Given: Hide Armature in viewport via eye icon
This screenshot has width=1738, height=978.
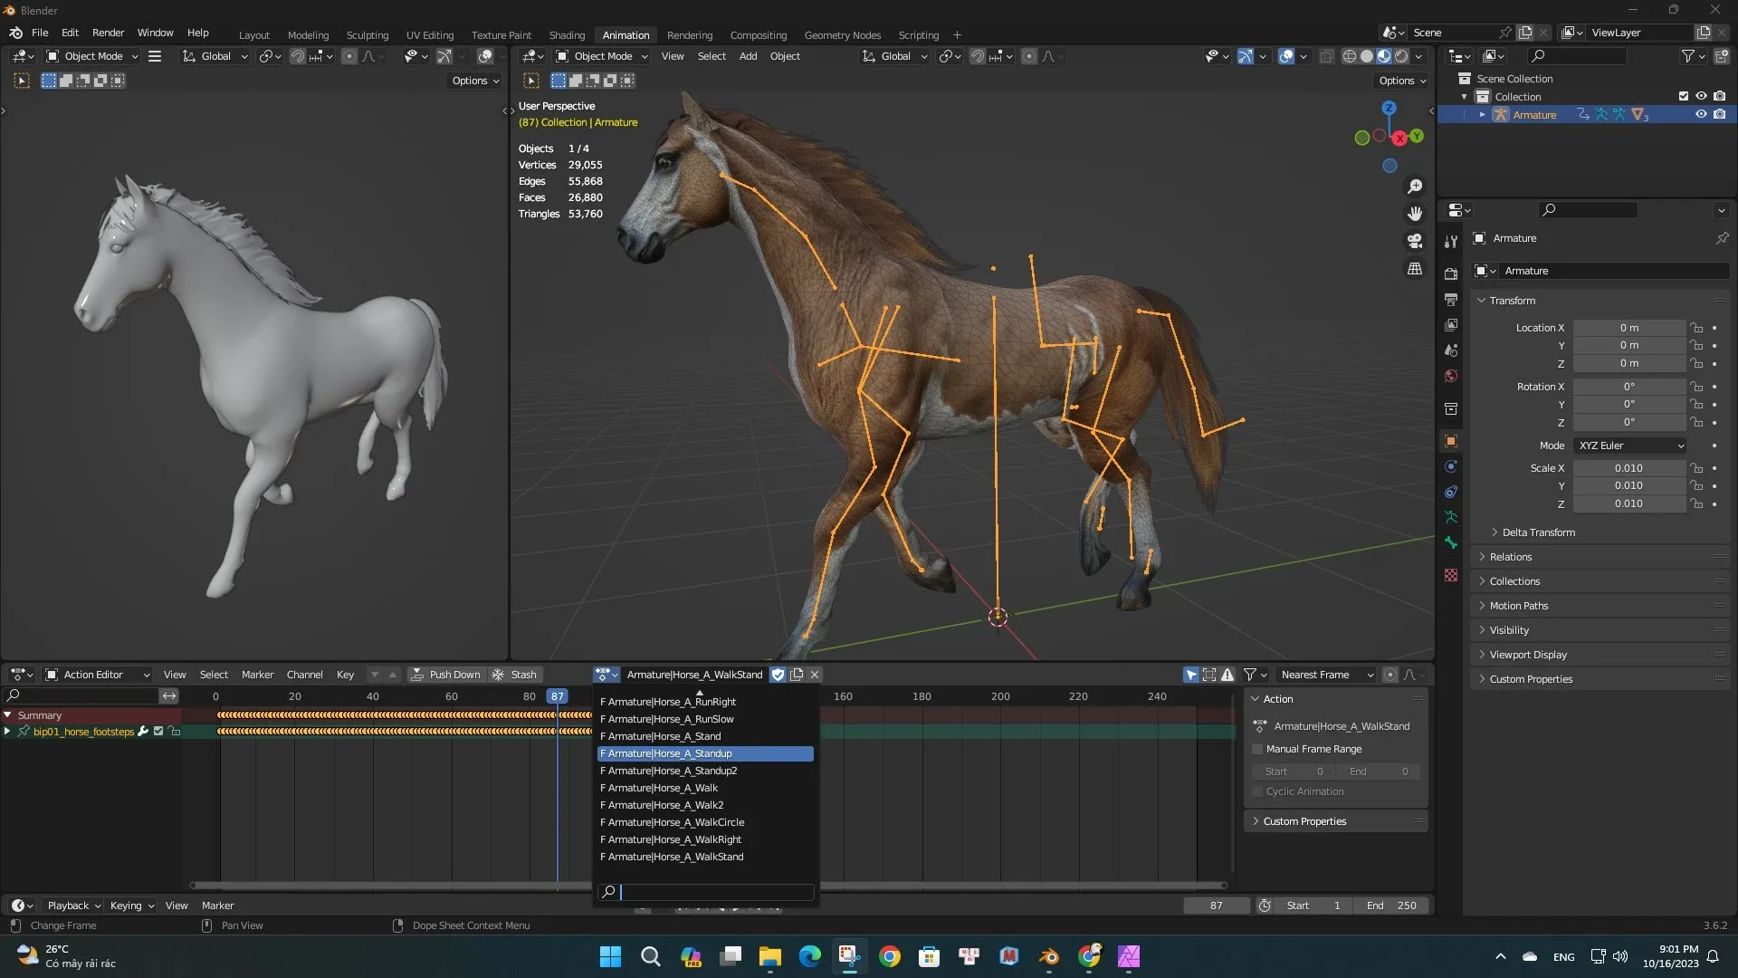Looking at the screenshot, I should [1701, 115].
